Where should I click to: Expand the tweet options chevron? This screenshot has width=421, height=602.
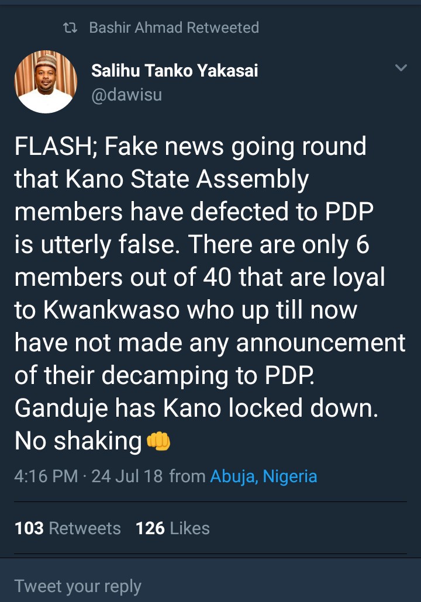[401, 68]
